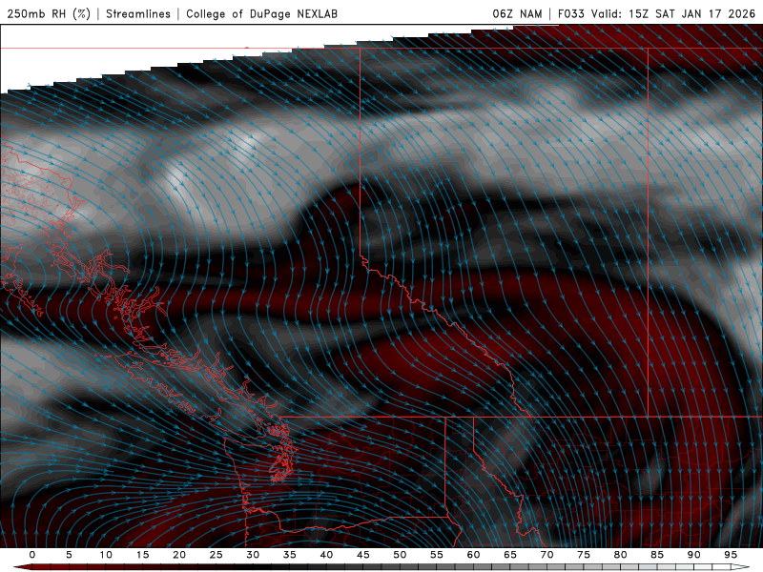Select the 90 value on the color scale
763x572 pixels.
point(693,555)
